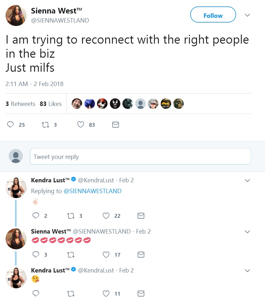
Task: View the list of 3 Retweets
Action: [x=20, y=104]
